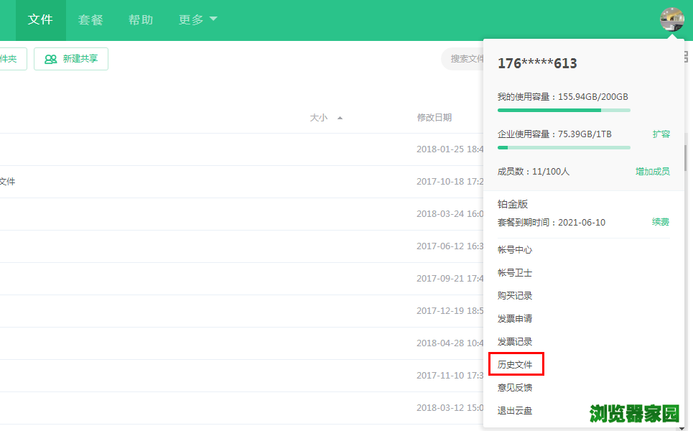Open 购买记录 menu entry
This screenshot has height=431, width=693.
[515, 296]
